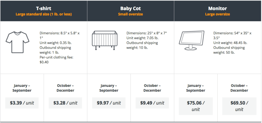This screenshot has width=262, height=123.
Task: Click the 'Small oversize' orange subtitle
Action: (130, 14)
